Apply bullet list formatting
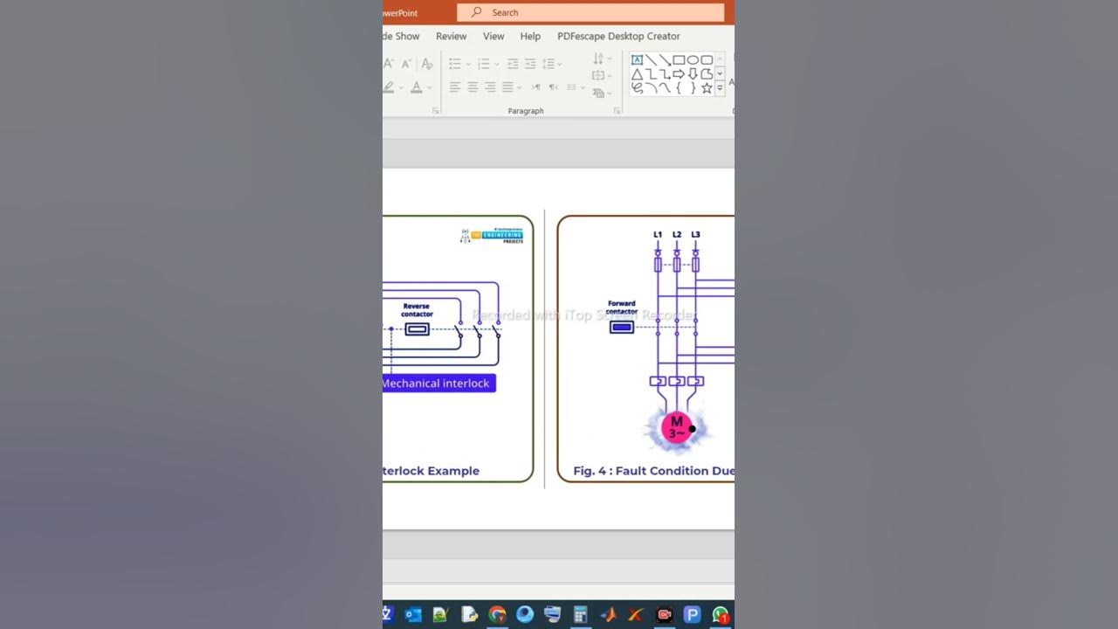1118x629 pixels. pyautogui.click(x=455, y=64)
